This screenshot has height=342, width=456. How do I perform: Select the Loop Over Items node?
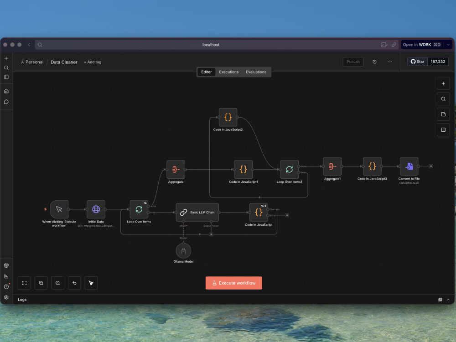pos(139,209)
